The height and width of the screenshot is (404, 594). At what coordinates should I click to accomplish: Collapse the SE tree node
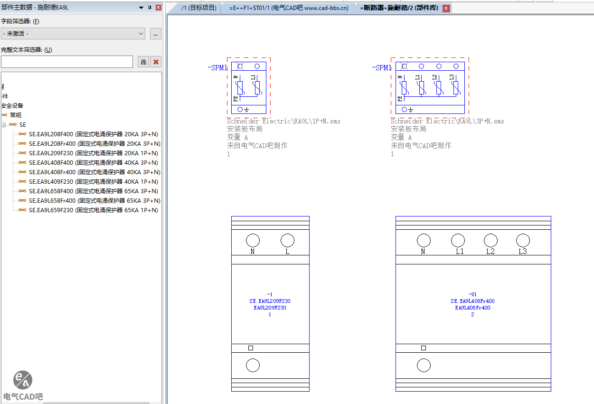(3, 125)
